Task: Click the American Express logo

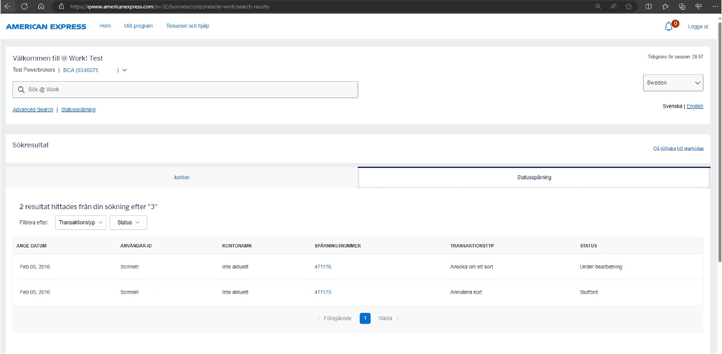Action: [x=46, y=26]
